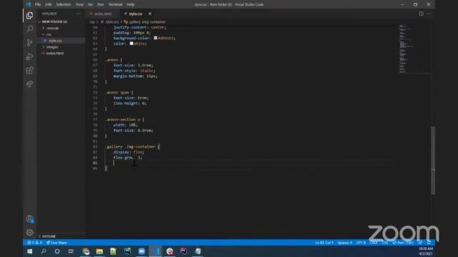The height and width of the screenshot is (257, 458).
Task: Open the View menu
Action: click(x=79, y=4)
